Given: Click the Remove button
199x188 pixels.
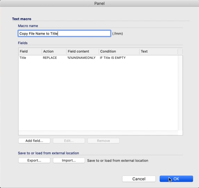Looking at the screenshot, I should pos(103,141).
